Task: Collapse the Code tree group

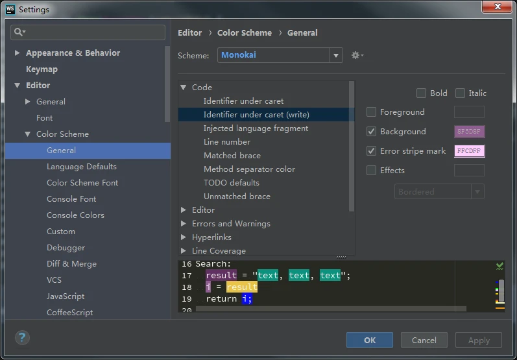Action: pyautogui.click(x=184, y=88)
